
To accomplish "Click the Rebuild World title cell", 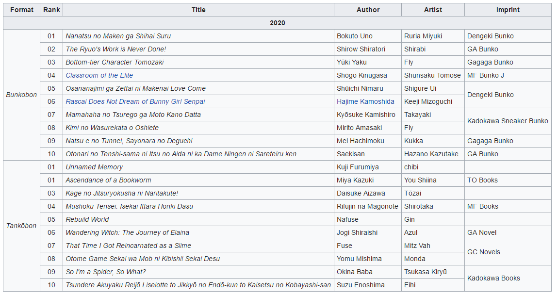I will tap(198, 219).
